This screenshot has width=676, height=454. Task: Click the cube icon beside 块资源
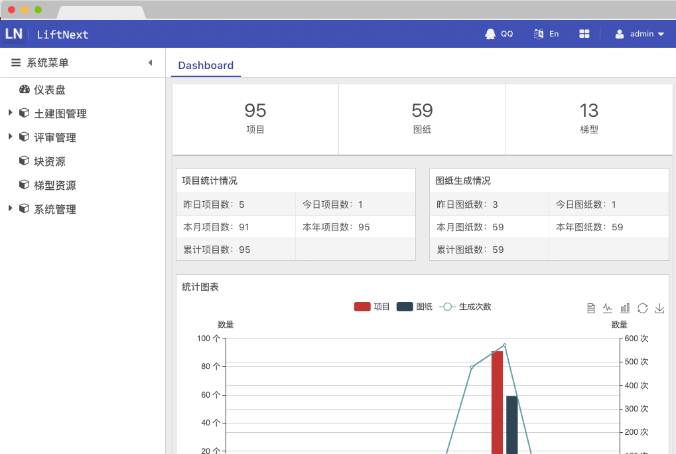(x=24, y=161)
